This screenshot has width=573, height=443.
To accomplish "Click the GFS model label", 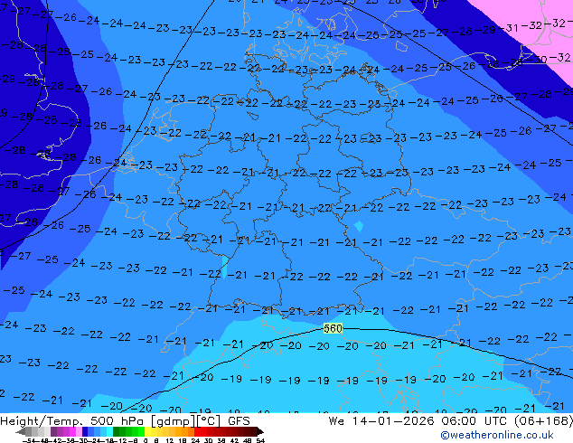I will click(239, 421).
